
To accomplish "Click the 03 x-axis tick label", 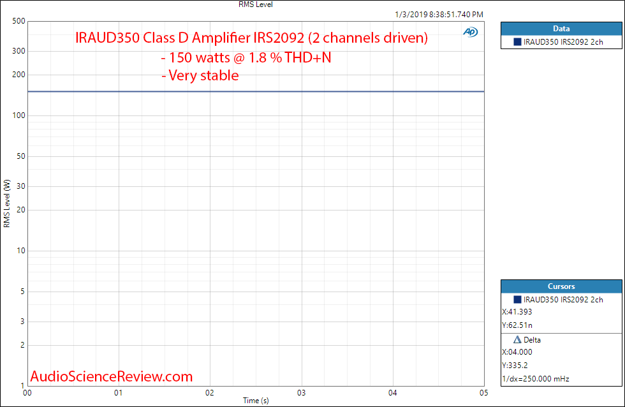I will coord(301,393).
